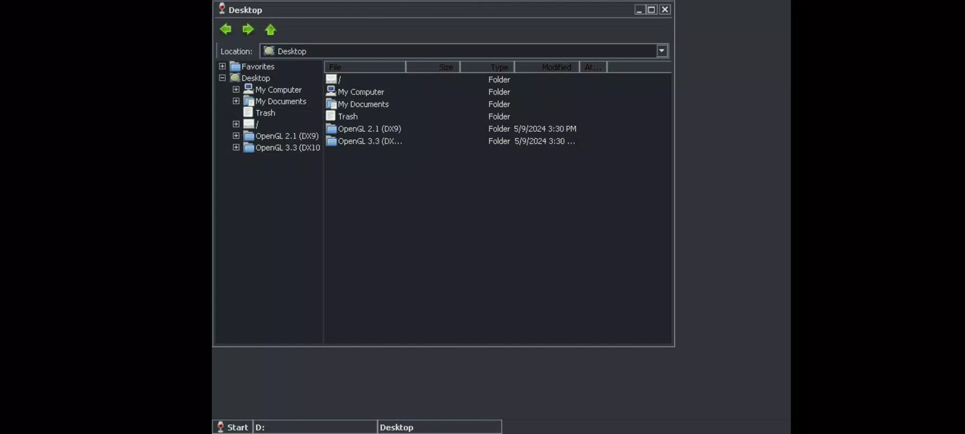Expand the Favorites tree node
The image size is (965, 434).
[x=223, y=66]
